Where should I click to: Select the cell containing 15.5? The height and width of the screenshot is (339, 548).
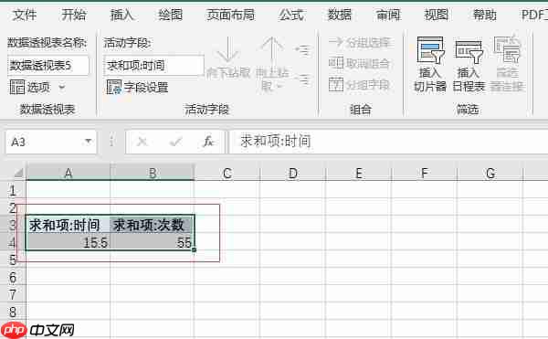pyautogui.click(x=68, y=242)
